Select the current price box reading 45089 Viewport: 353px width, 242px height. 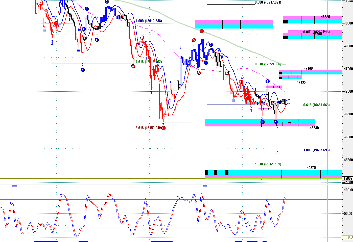[348, 178]
